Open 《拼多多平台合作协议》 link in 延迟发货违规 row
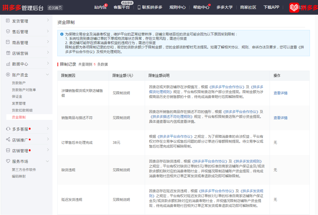 (216, 191)
